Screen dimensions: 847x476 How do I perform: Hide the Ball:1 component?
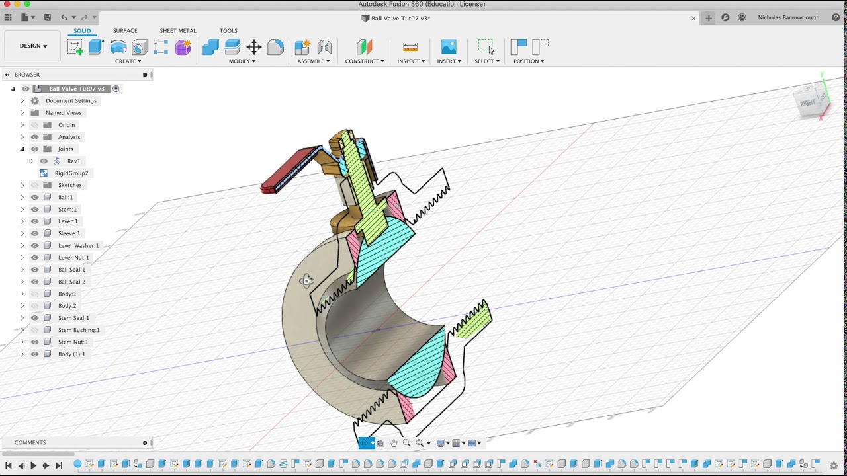pyautogui.click(x=35, y=197)
